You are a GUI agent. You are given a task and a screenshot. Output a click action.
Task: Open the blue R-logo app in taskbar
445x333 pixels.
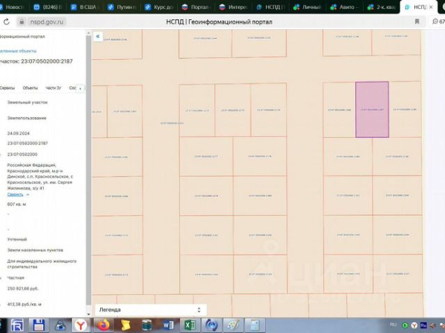[x=17, y=325]
